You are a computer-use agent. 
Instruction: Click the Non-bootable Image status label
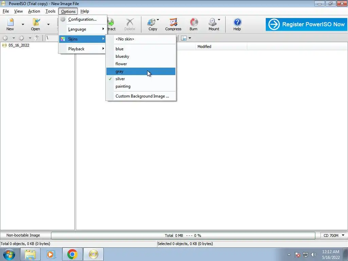pyautogui.click(x=23, y=235)
